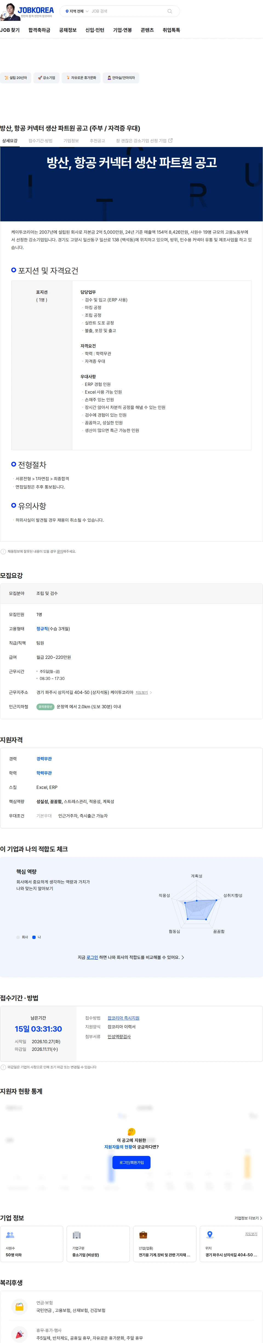Viewport: 263px width, 1343px height.
Task: Click info icon beside 마감일 notice
Action: (3, 1067)
